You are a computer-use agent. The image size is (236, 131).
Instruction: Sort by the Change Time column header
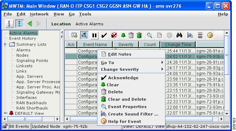point(178,45)
